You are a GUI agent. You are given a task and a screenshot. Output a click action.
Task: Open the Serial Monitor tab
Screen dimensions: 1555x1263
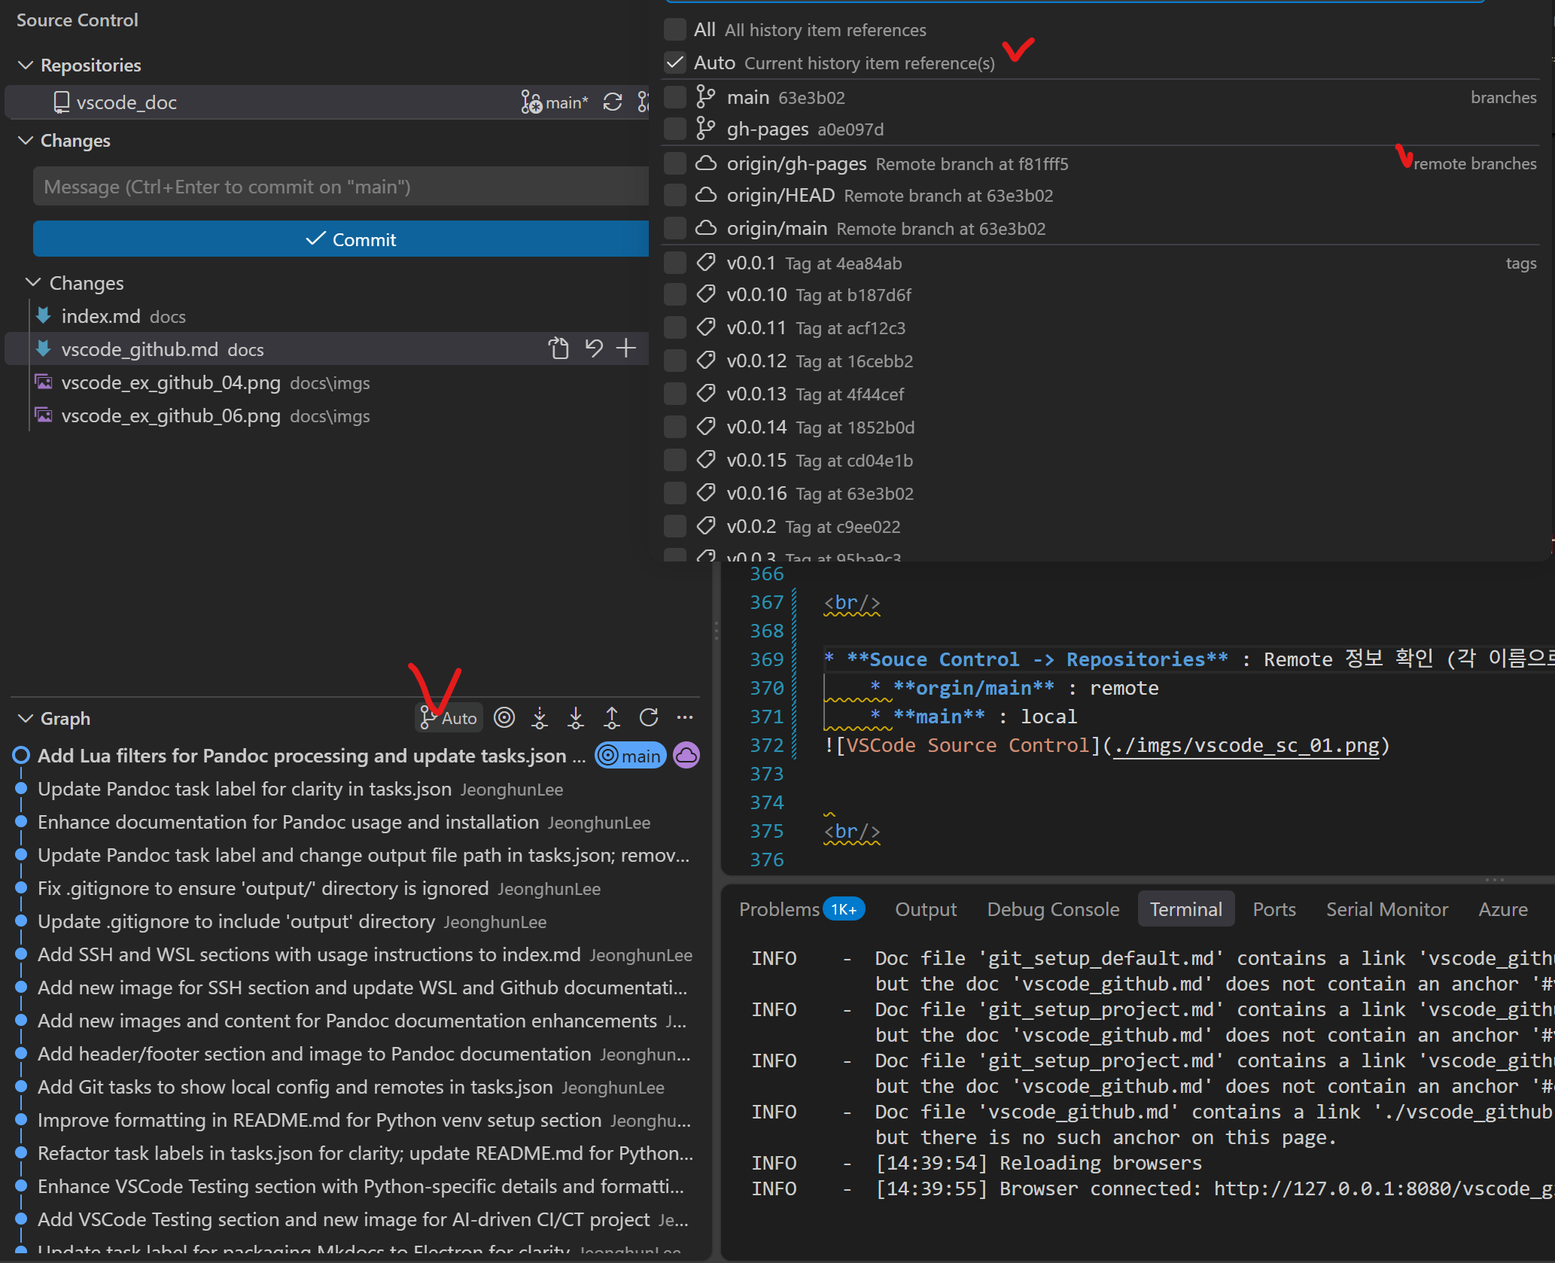click(1387, 909)
